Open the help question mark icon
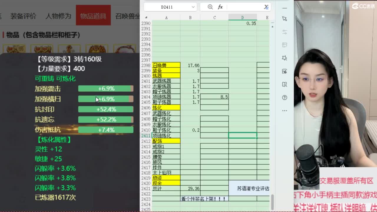 tap(285, 97)
